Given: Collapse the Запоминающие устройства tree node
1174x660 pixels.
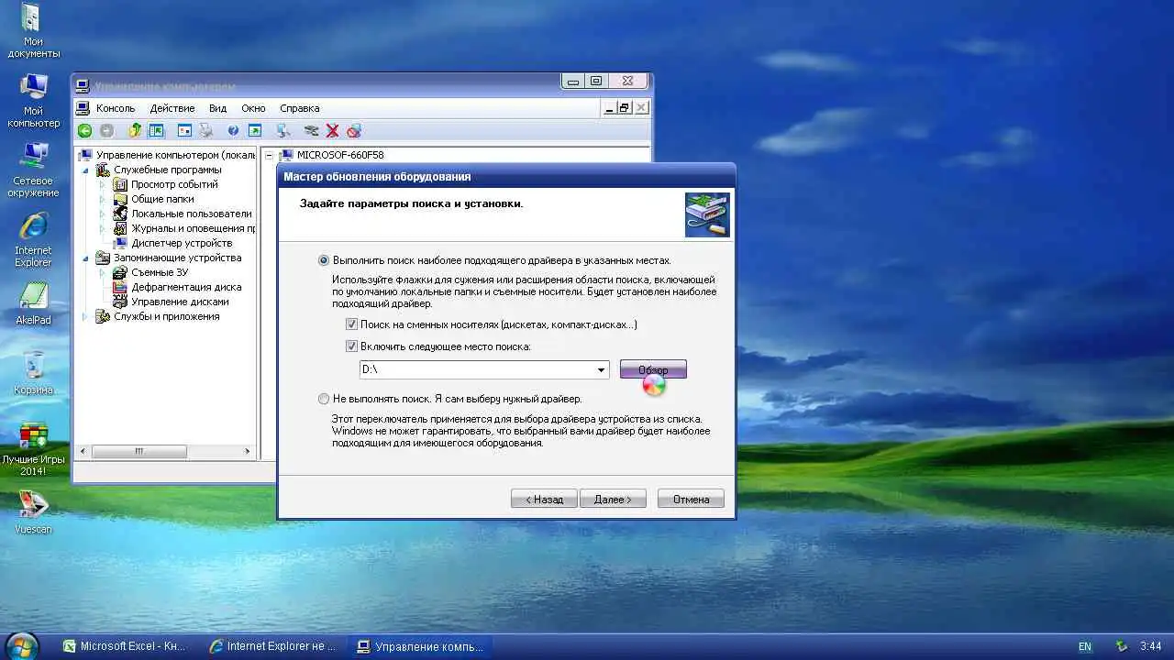Looking at the screenshot, I should tap(85, 258).
